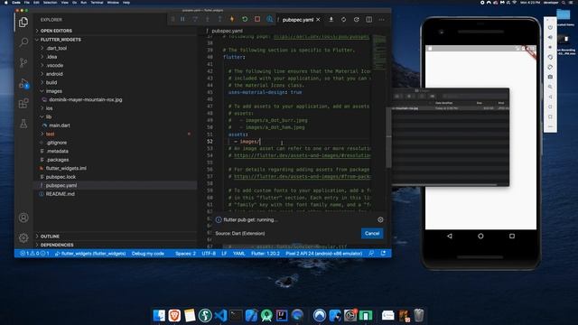The image size is (578, 325).
Task: Open Dart DevTools widget inspector icon
Action: [x=270, y=19]
